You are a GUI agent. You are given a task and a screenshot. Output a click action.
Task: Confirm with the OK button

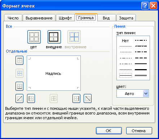(x=109, y=131)
